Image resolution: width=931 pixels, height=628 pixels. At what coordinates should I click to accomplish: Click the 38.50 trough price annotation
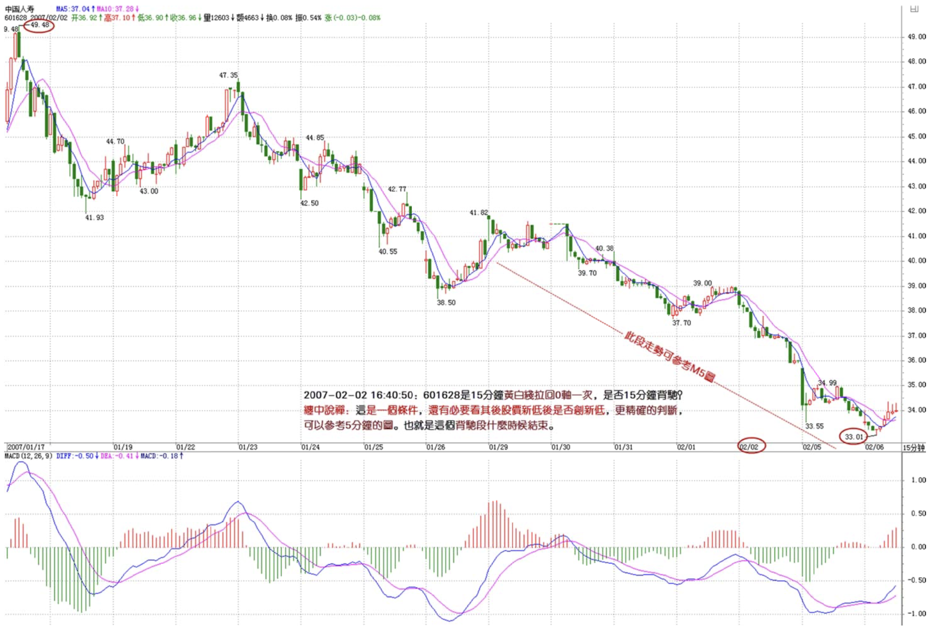click(x=446, y=303)
